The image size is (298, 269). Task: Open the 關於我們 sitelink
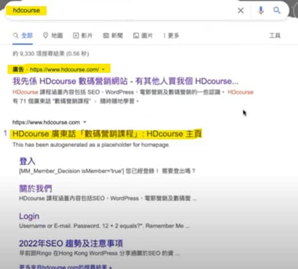pyautogui.click(x=35, y=189)
